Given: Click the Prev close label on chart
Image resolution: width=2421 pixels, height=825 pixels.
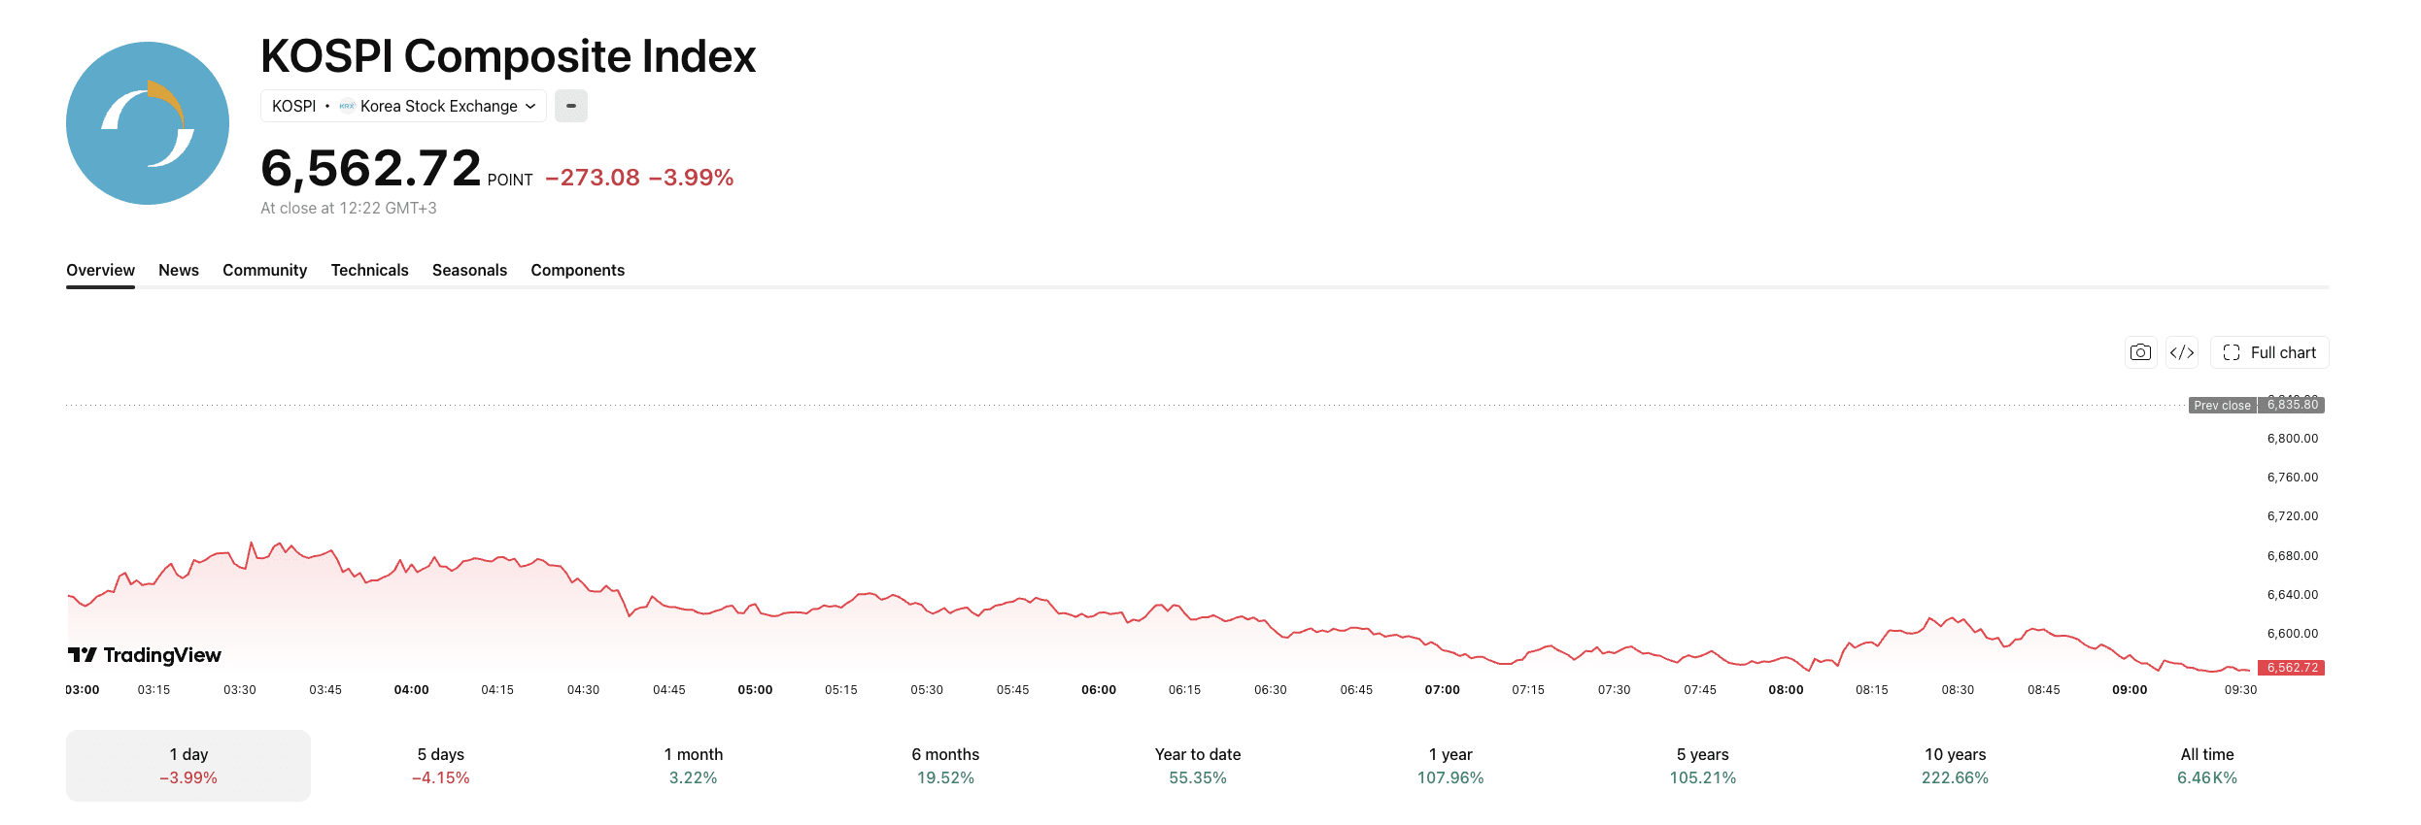Looking at the screenshot, I should click(2223, 405).
